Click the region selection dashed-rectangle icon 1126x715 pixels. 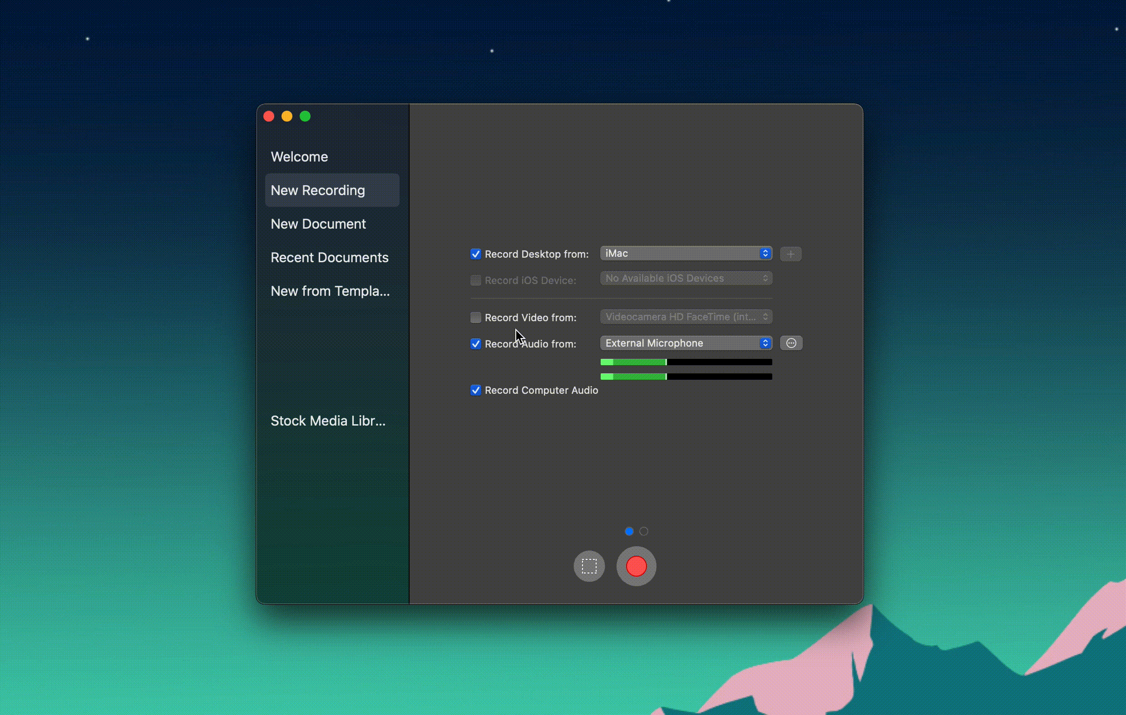[x=589, y=566]
